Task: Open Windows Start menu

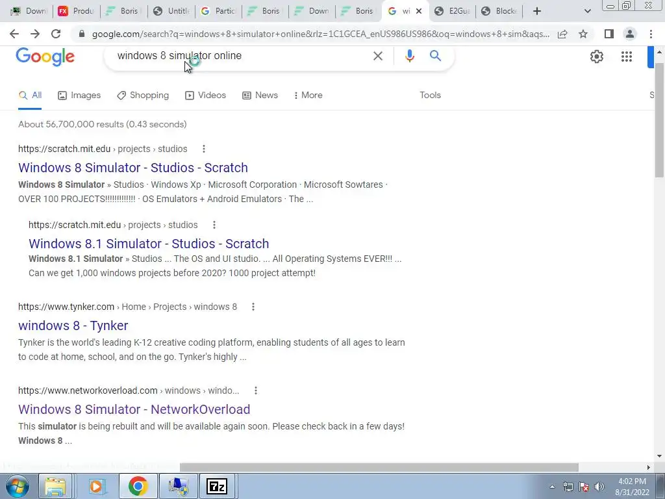Action: 17,486
